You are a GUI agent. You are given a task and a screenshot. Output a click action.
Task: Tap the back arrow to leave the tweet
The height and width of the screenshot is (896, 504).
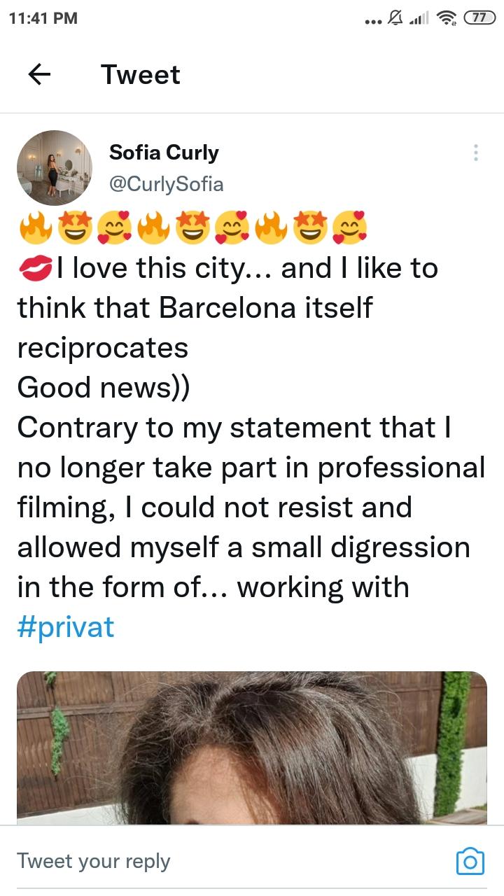39,75
